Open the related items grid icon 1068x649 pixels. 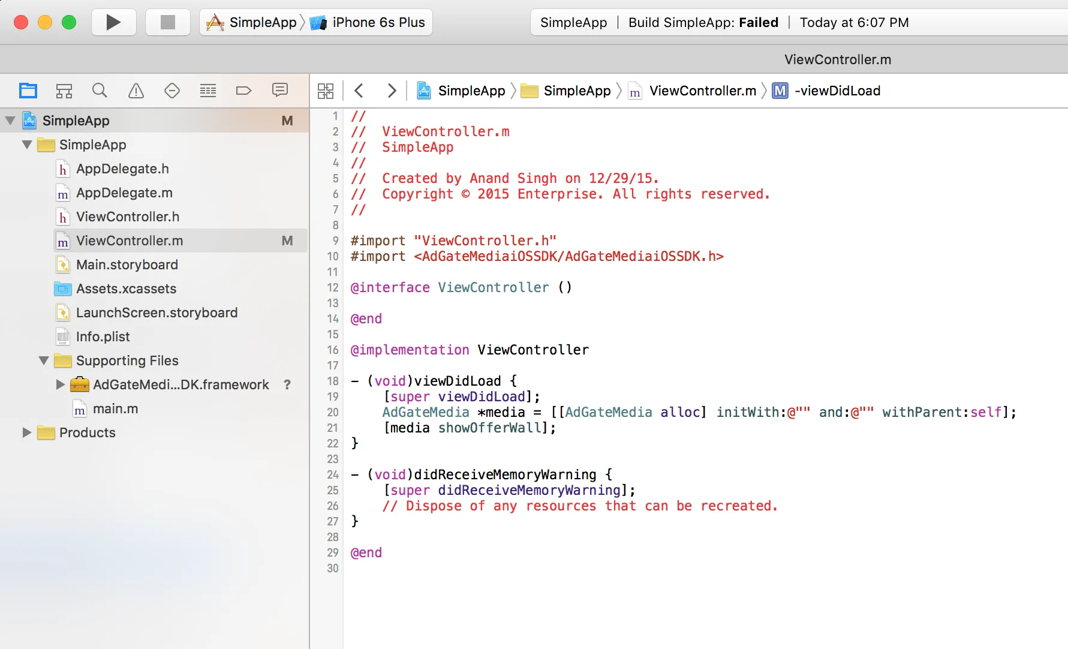(x=326, y=91)
